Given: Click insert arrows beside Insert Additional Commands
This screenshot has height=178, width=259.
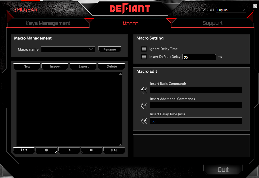Looking at the screenshot, I should pos(144,105).
